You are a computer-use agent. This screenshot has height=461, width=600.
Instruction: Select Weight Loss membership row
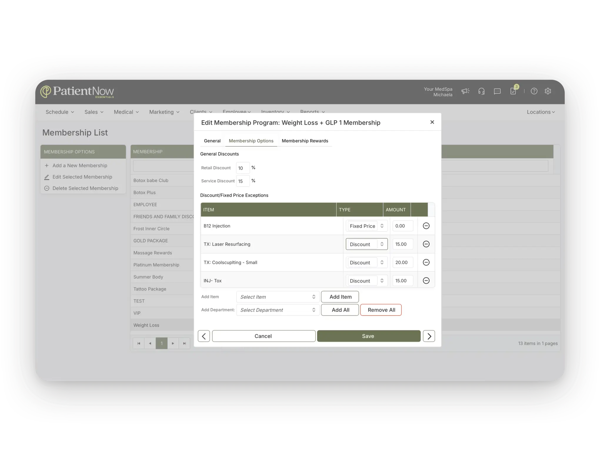(162, 325)
